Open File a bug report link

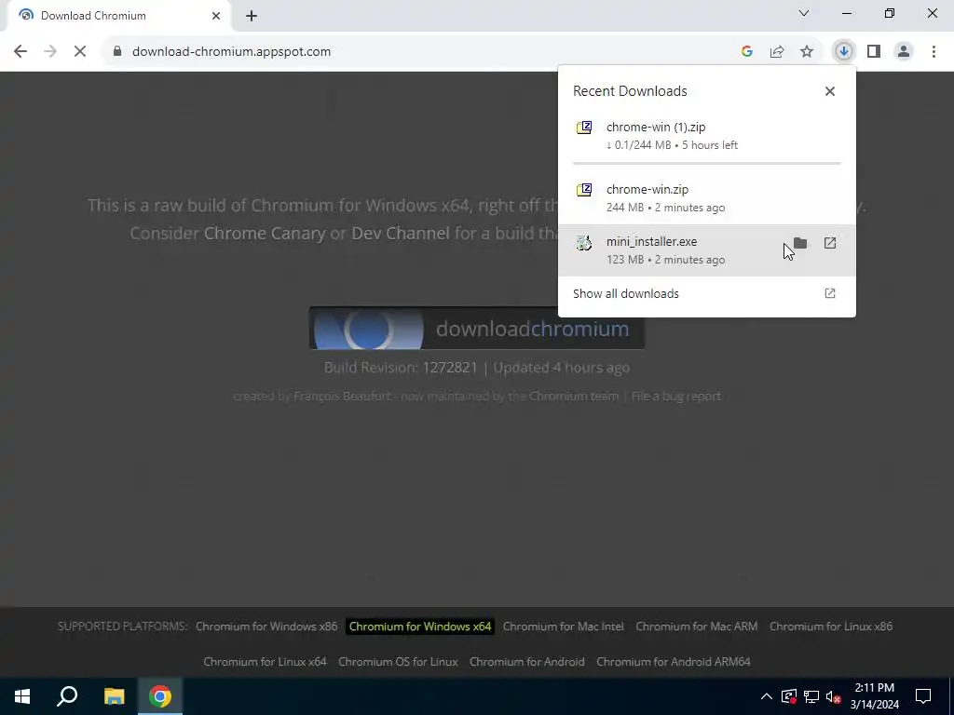pos(676,397)
